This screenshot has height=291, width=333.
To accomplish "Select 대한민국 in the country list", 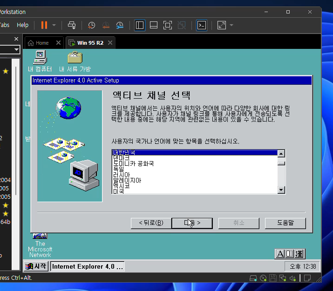I will [x=195, y=153].
